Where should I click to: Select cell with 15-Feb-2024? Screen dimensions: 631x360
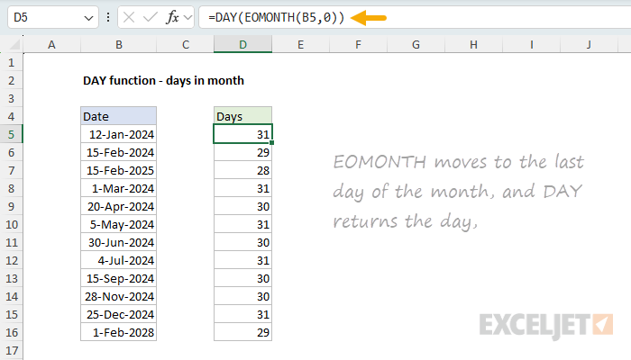click(119, 153)
